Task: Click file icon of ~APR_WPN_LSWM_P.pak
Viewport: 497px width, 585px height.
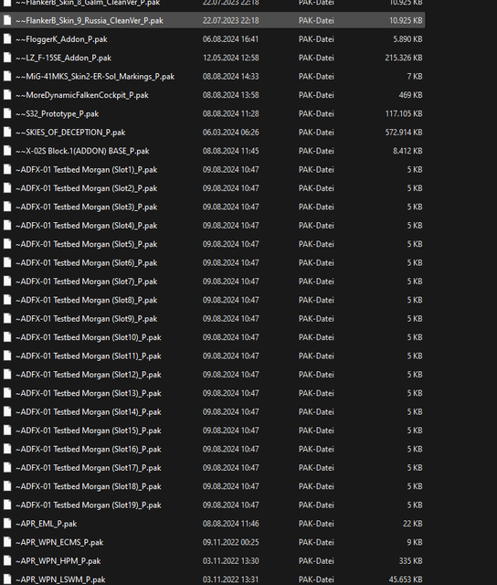Action: [x=7, y=580]
